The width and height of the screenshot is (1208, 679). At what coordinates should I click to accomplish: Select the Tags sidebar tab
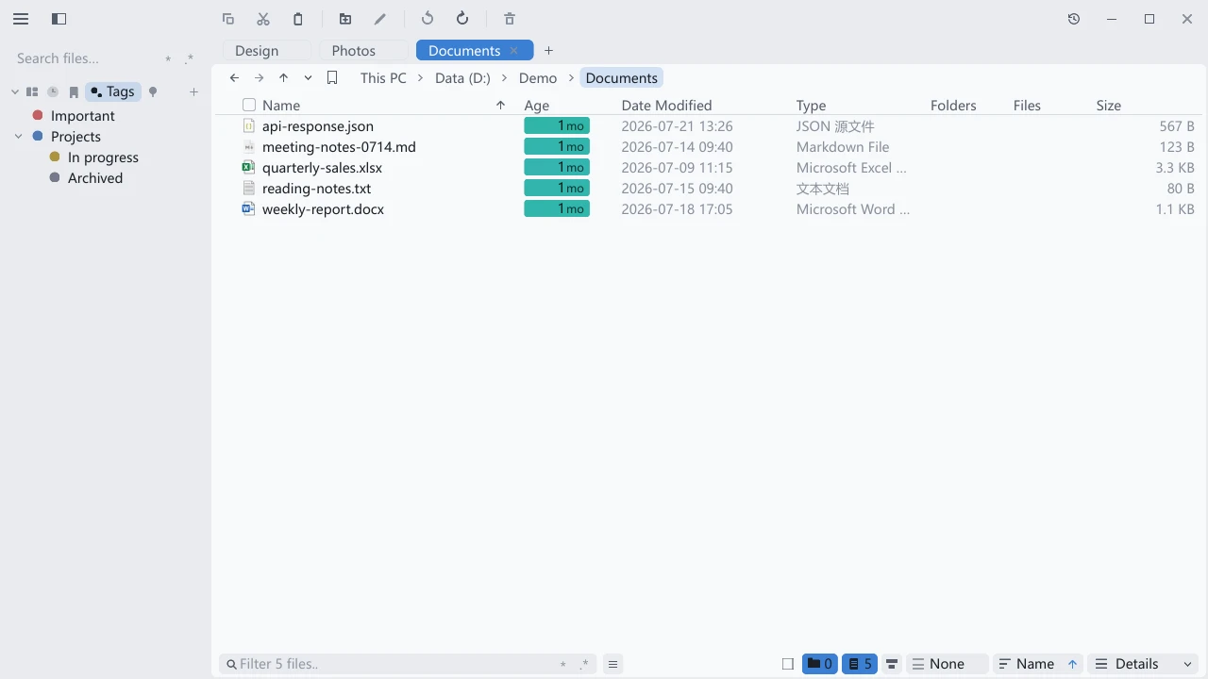click(x=112, y=91)
